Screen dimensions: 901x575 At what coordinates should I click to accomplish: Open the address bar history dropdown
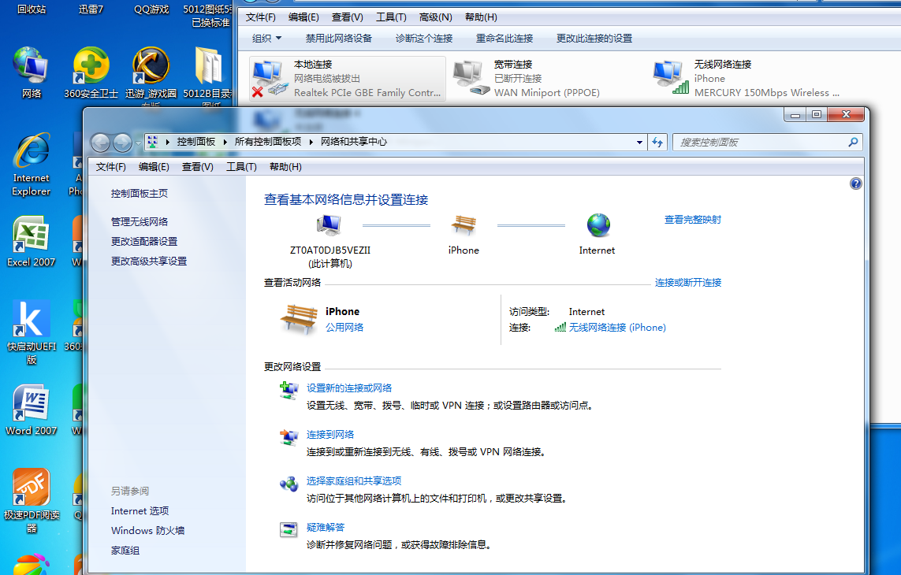[x=639, y=142]
